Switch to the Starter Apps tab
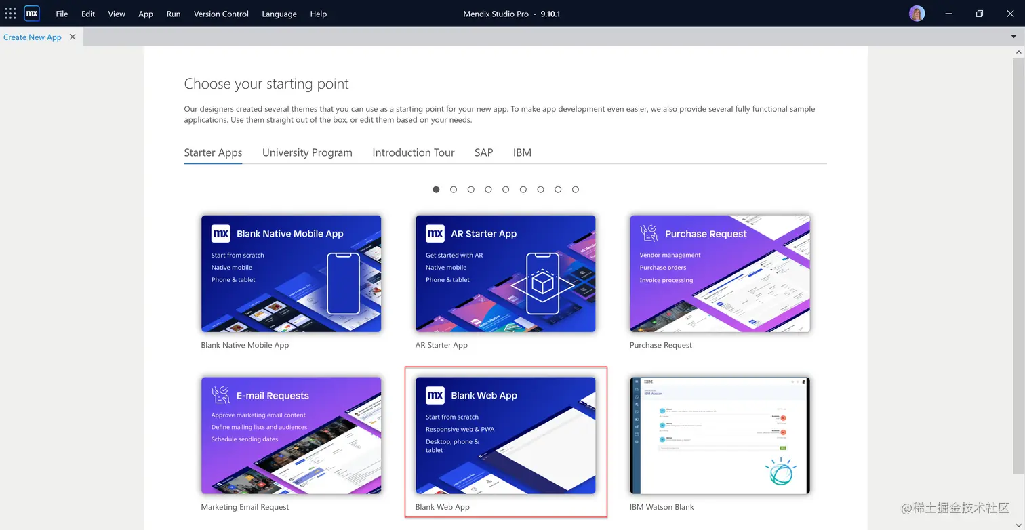 tap(213, 152)
